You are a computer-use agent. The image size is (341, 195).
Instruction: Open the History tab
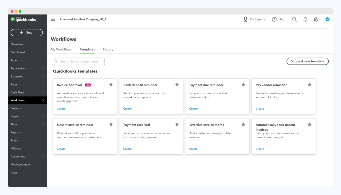coord(108,49)
